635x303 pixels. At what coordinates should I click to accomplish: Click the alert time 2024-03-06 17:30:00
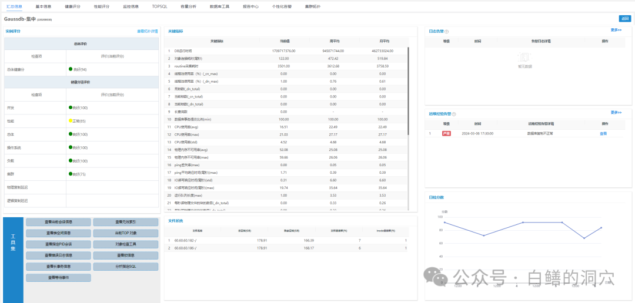click(477, 133)
